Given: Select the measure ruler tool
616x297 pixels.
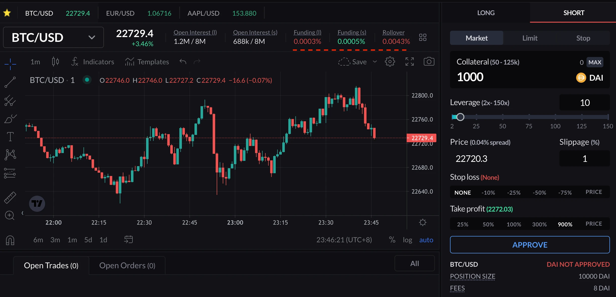Looking at the screenshot, I should pos(10,197).
